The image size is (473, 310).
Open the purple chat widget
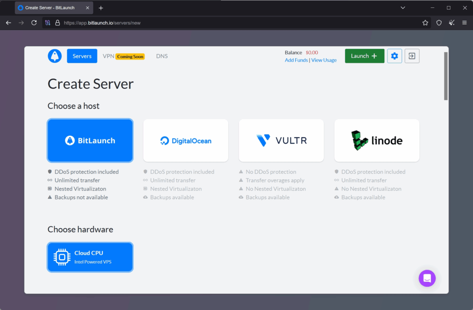click(x=427, y=278)
